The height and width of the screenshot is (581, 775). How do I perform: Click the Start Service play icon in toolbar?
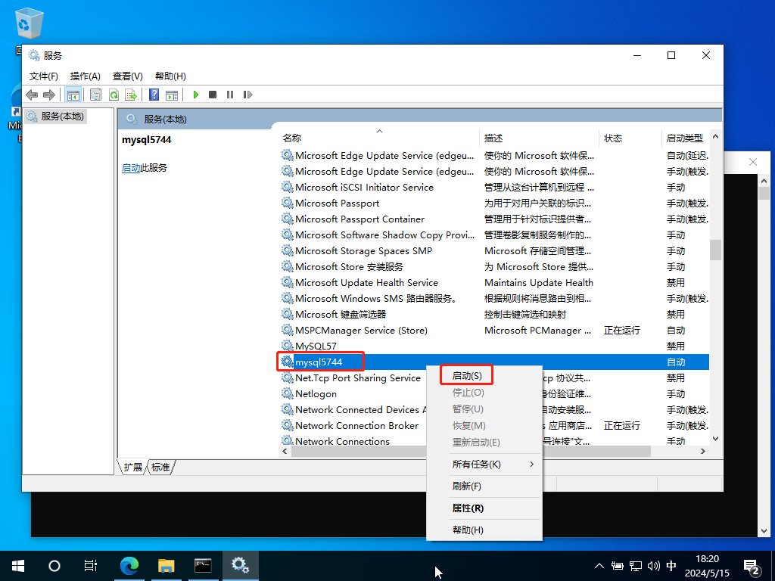195,95
